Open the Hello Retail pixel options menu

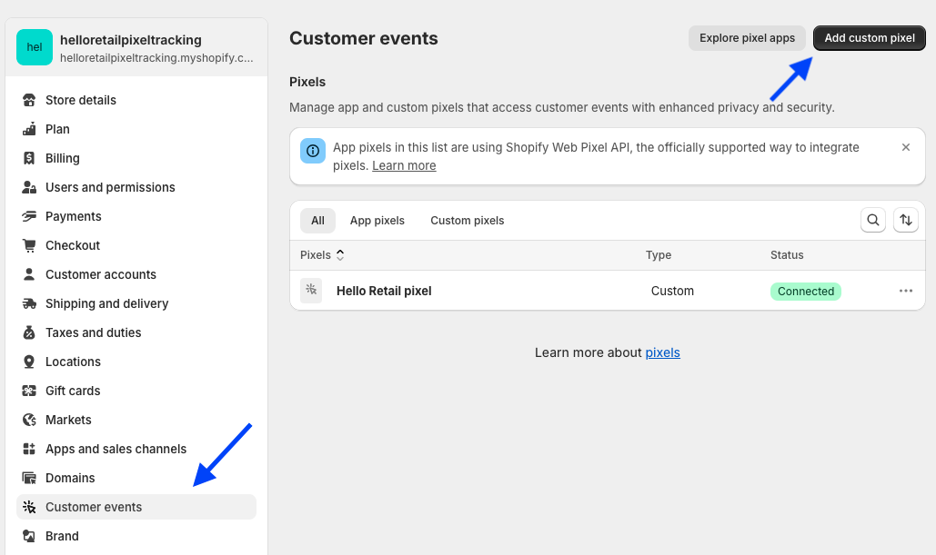[x=906, y=292]
